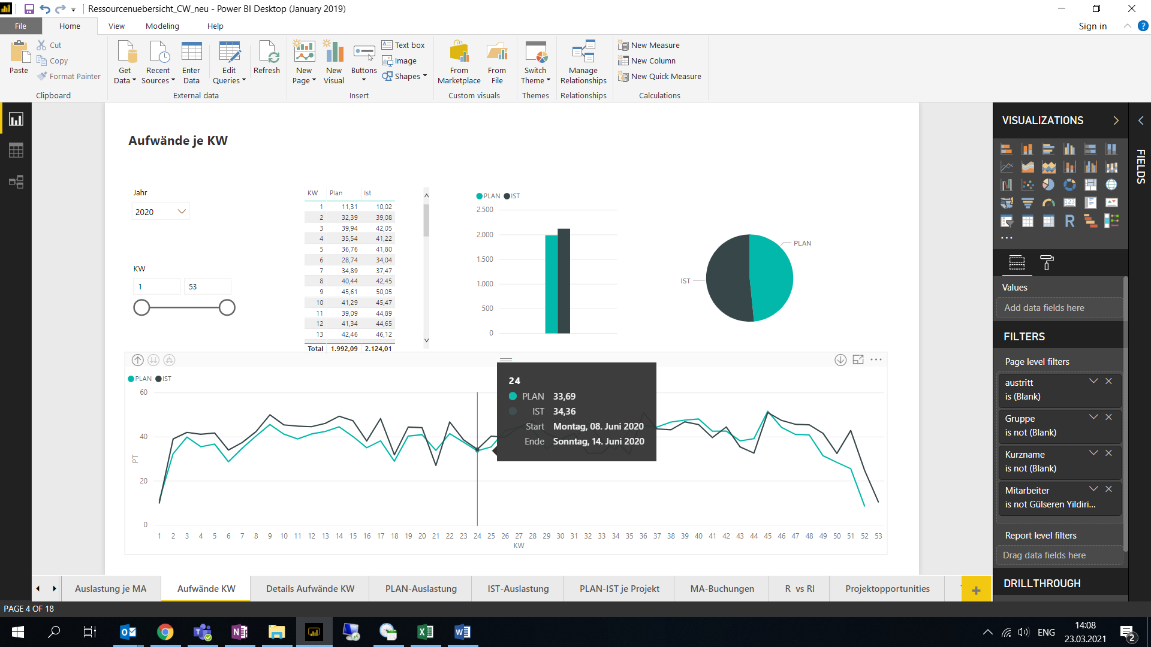The height and width of the screenshot is (647, 1151).
Task: Open the Help ribbon tab
Action: (x=215, y=26)
